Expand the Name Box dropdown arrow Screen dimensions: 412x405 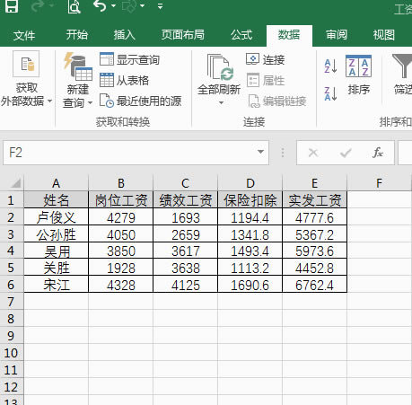[260, 152]
